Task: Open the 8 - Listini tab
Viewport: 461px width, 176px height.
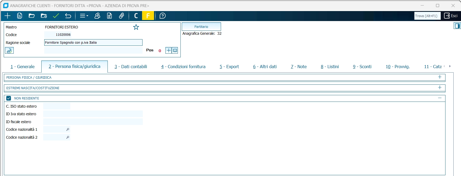Action: 330,67
